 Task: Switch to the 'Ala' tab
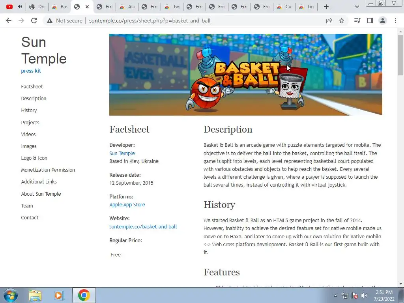[x=127, y=7]
